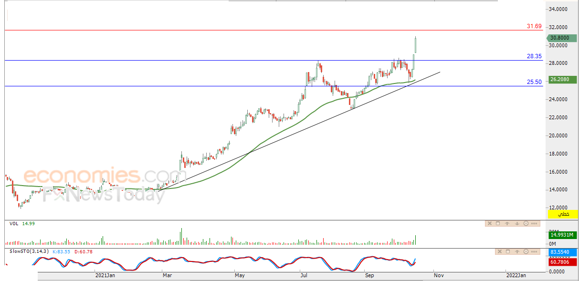Click the 2022Jan date axis label
This screenshot has width=579, height=281.
click(x=516, y=275)
